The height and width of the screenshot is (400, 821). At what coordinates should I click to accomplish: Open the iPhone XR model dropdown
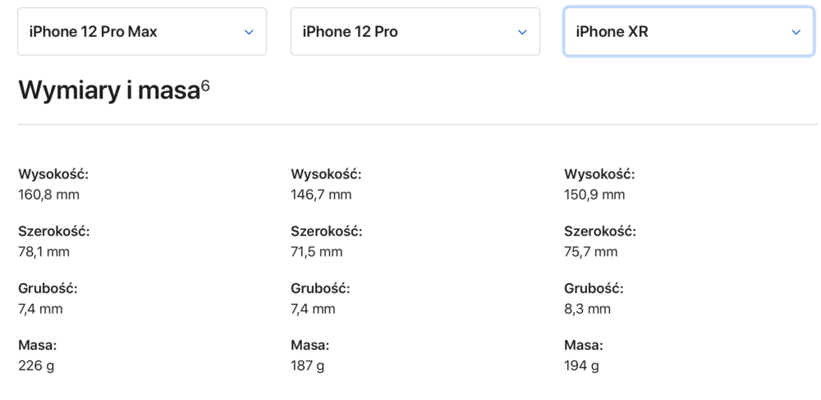click(689, 31)
